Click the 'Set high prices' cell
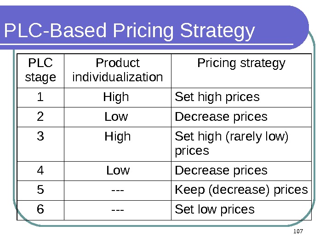This screenshot has width=331, height=248. pyautogui.click(x=217, y=97)
